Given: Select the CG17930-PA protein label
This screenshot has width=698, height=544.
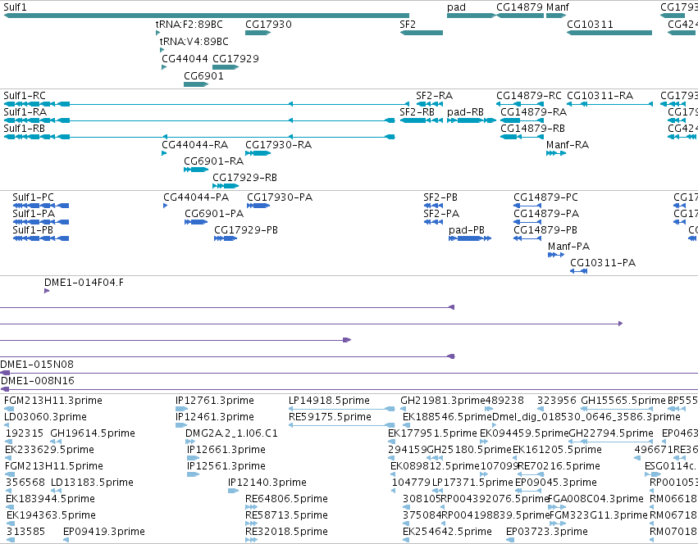Looking at the screenshot, I should 280,197.
